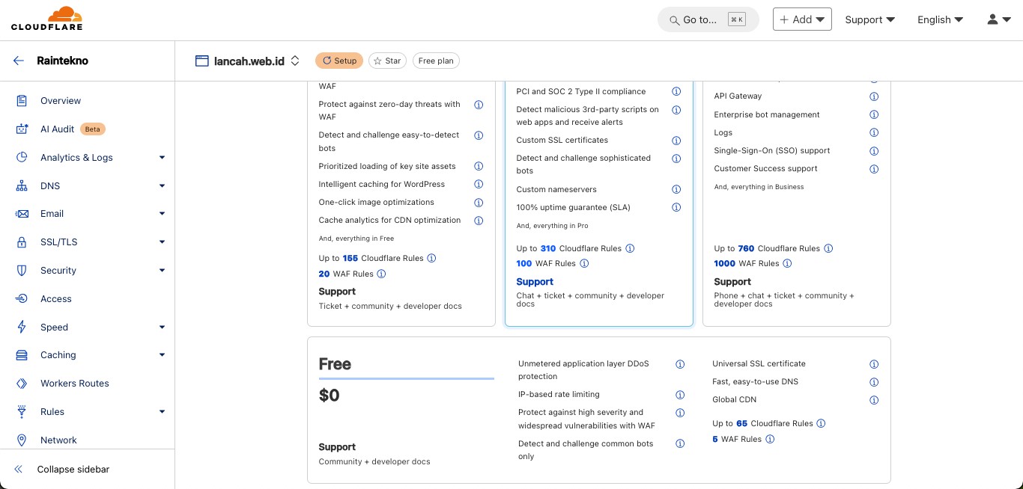1023x489 pixels.
Task: Click info icon beside Intelligent caching for WordPress
Action: coord(479,184)
